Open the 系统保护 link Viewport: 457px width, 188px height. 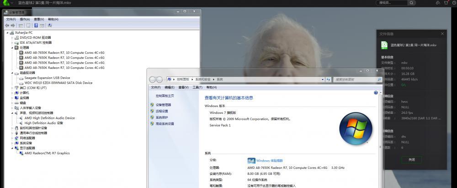[x=162, y=117]
